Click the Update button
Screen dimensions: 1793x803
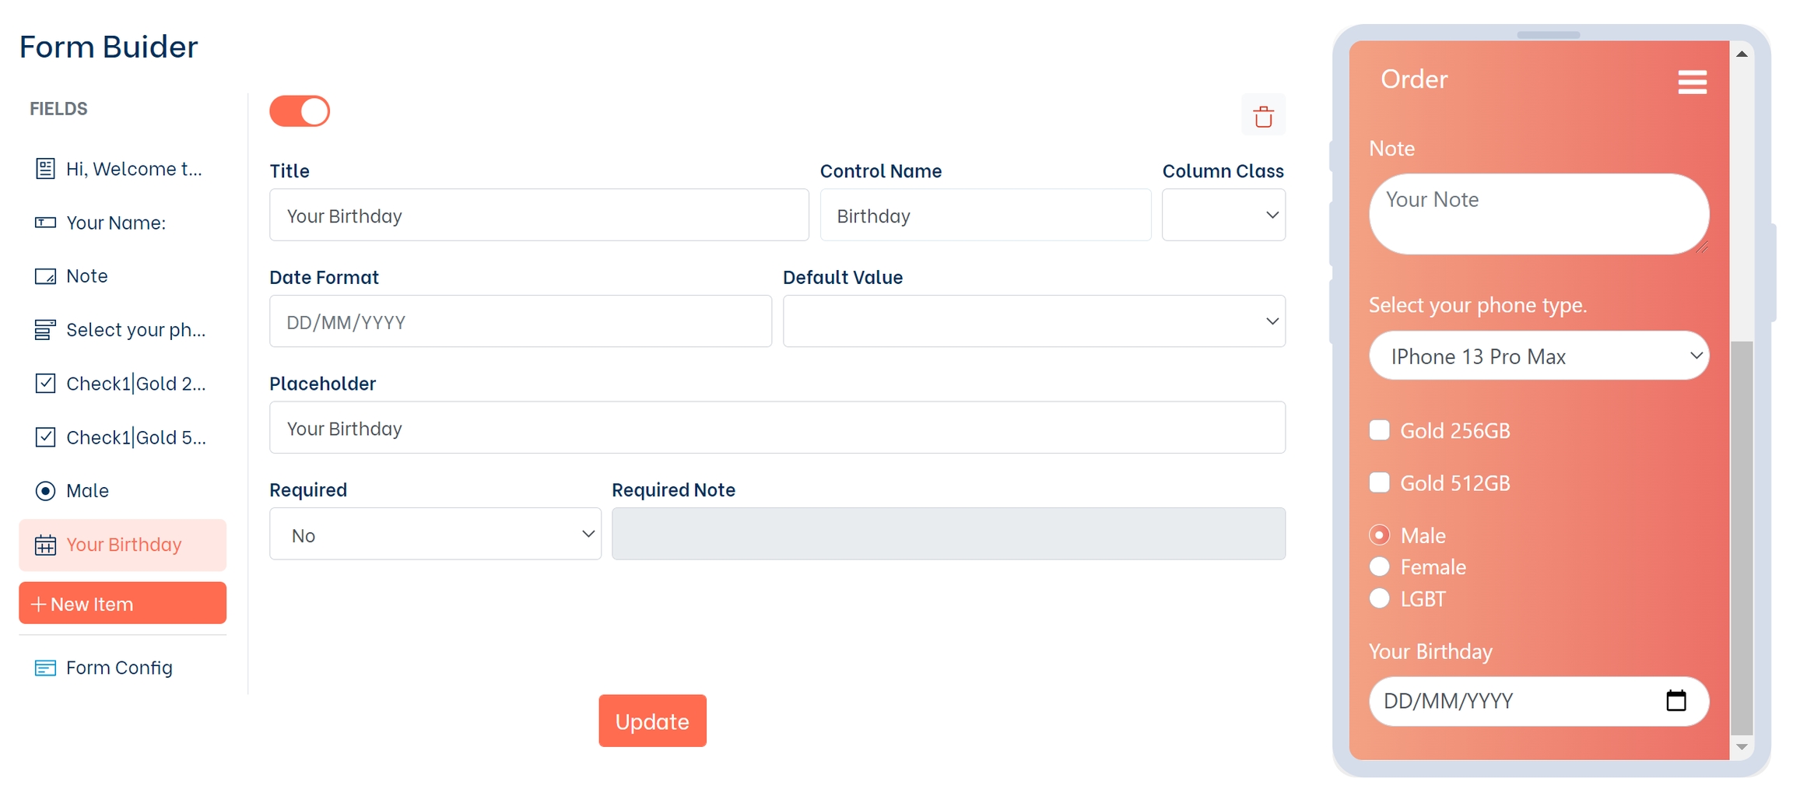click(x=652, y=721)
